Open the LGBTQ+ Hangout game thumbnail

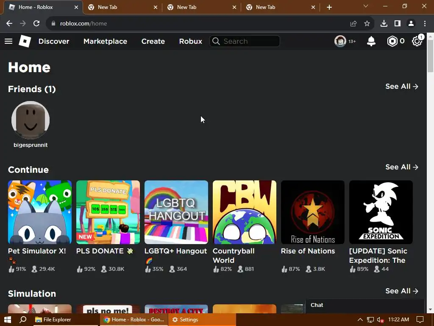point(176,212)
